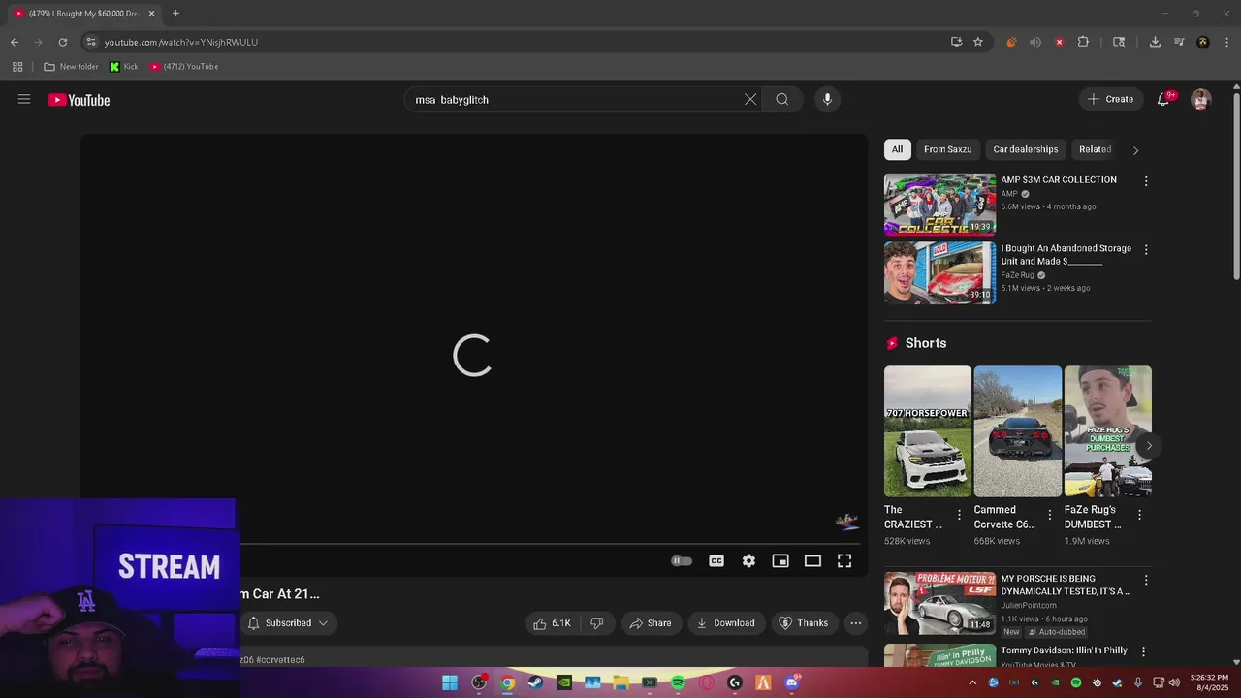
Task: Show hidden system tray icons
Action: (x=972, y=682)
